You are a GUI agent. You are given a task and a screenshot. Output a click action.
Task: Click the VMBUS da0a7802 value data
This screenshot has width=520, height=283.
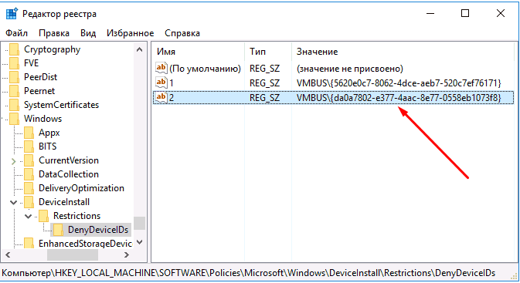tap(399, 98)
